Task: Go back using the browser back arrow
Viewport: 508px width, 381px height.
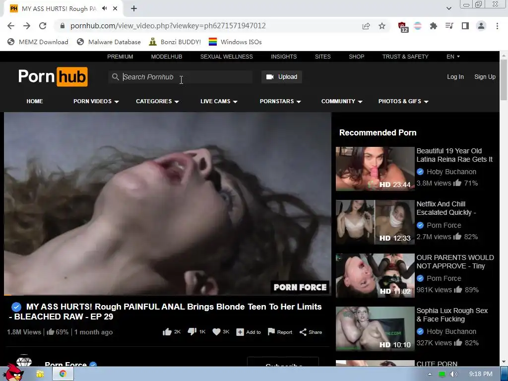Action: pos(11,26)
